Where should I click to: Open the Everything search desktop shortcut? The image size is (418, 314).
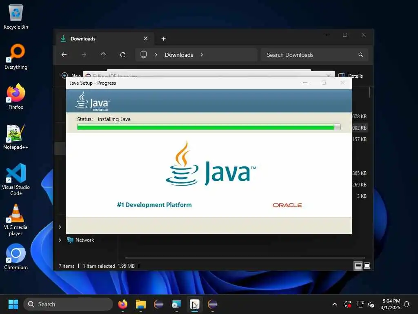[16, 56]
